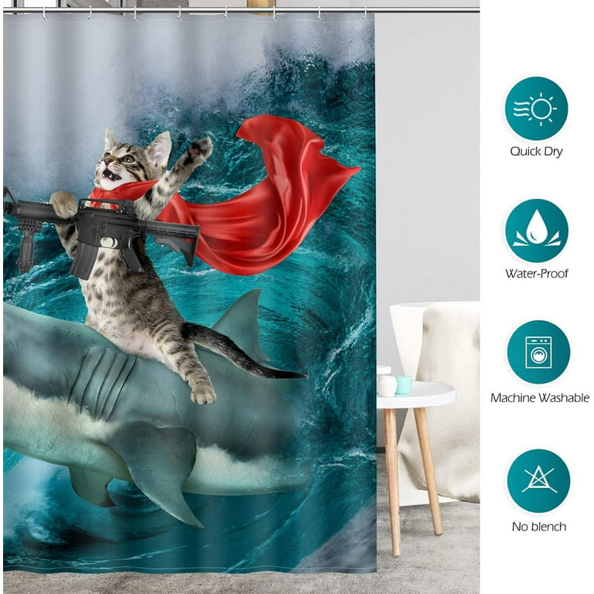Screen dimensions: 594x594
Task: Select the 'Water-Proof' text label
Action: pos(536,273)
